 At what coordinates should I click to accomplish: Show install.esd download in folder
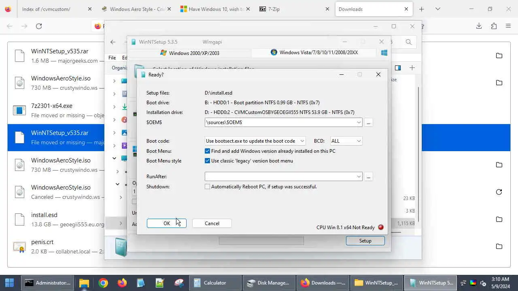(499, 219)
